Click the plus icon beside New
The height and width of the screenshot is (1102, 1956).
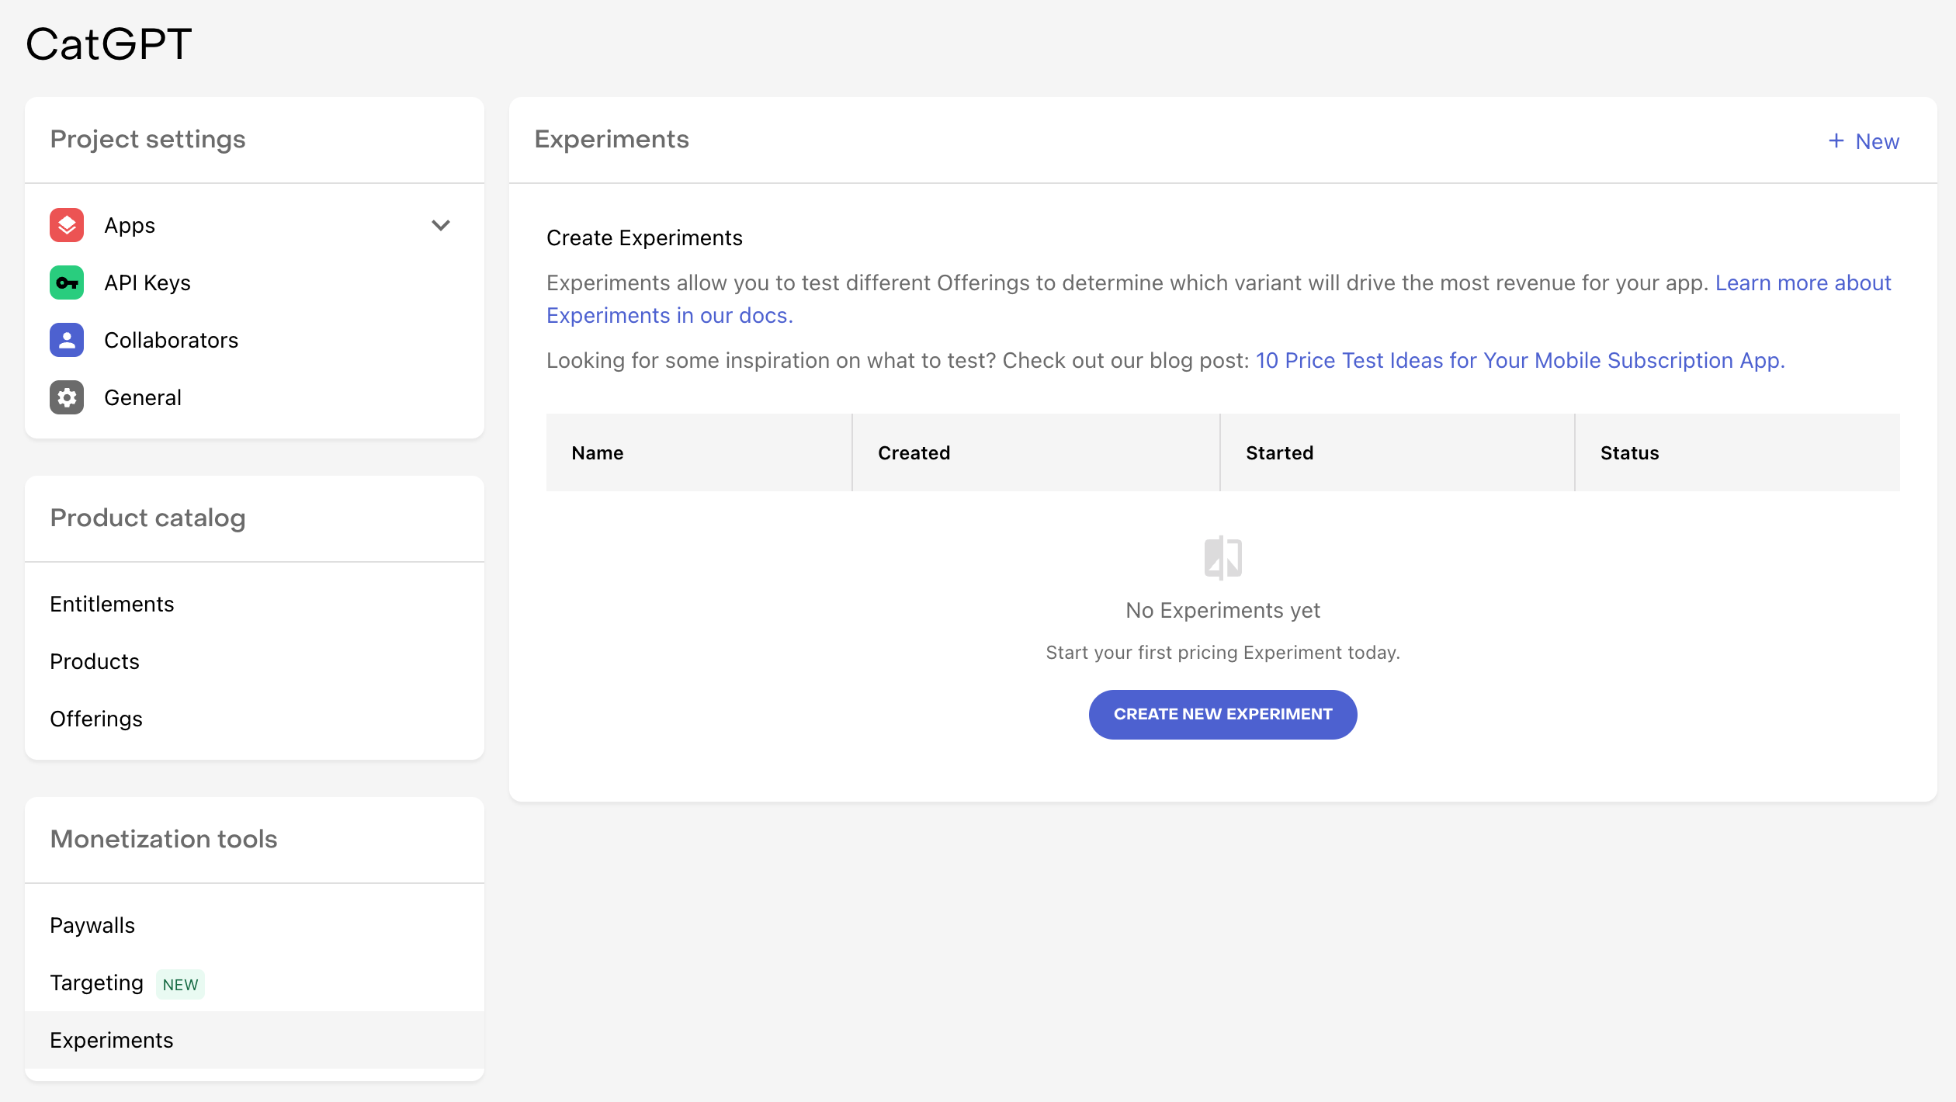pyautogui.click(x=1836, y=141)
